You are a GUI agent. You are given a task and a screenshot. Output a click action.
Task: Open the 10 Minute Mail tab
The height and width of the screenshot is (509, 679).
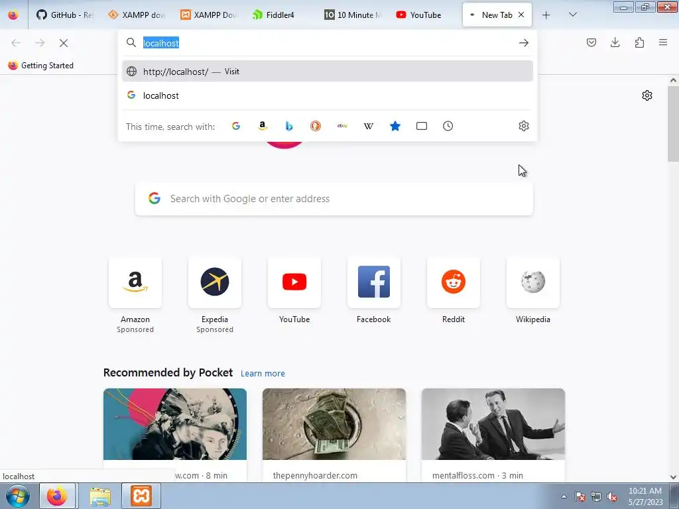point(352,15)
